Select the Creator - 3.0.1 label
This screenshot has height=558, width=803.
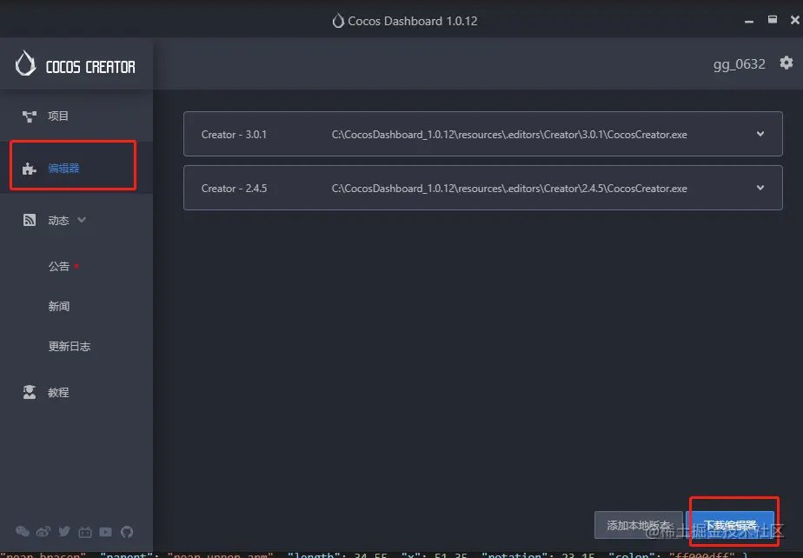pyautogui.click(x=234, y=134)
